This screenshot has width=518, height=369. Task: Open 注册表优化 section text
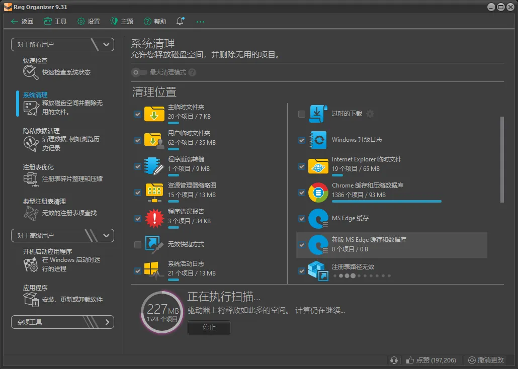point(38,167)
